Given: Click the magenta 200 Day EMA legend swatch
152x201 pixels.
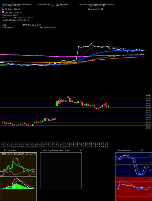Looking at the screenshot, I should click(x=3, y=12).
